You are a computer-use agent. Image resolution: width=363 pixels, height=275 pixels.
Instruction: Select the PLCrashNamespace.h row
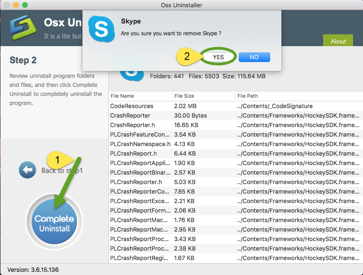click(236, 144)
